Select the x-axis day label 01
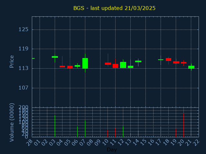Viewport: 206px width, 154px height. (37, 142)
